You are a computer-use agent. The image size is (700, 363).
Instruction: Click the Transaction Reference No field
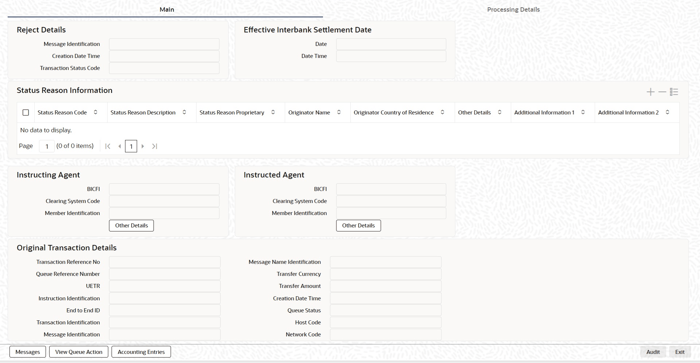click(x=165, y=262)
